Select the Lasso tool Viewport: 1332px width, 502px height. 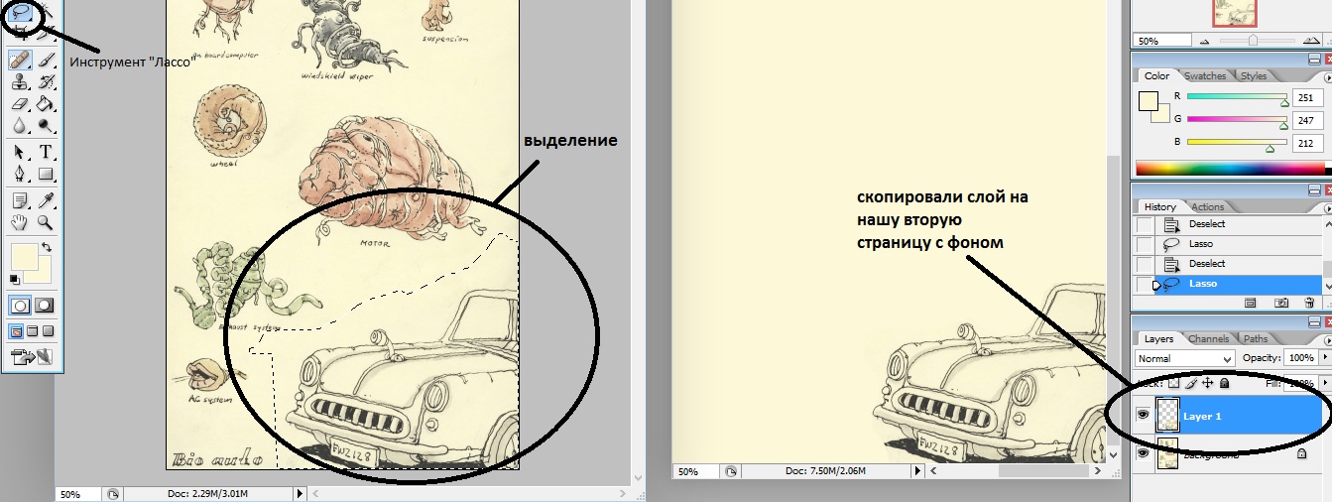click(19, 11)
